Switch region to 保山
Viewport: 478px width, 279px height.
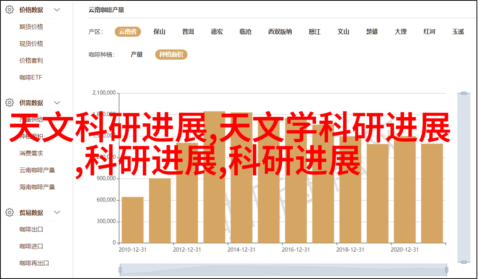(159, 32)
